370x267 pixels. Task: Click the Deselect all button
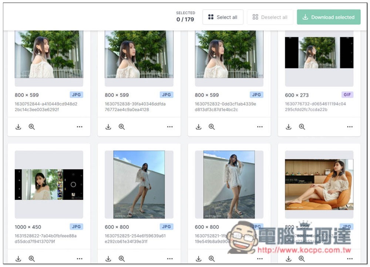[270, 17]
